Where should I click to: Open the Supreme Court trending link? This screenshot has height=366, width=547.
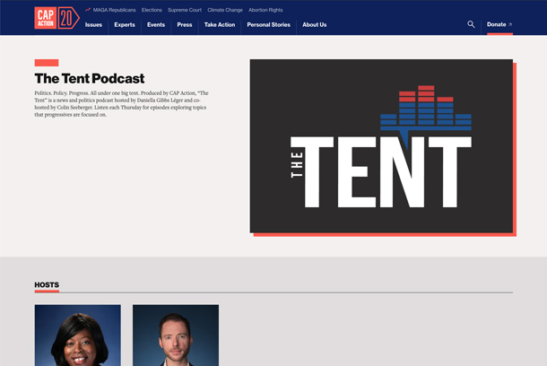tap(185, 10)
